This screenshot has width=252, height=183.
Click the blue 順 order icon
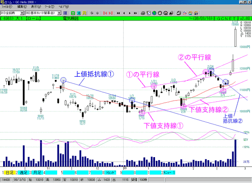click(x=65, y=13)
